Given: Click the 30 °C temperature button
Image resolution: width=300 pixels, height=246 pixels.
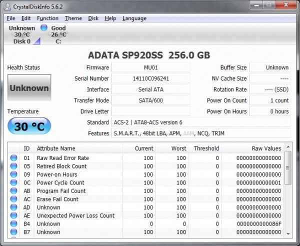Looking at the screenshot, I should tap(29, 126).
